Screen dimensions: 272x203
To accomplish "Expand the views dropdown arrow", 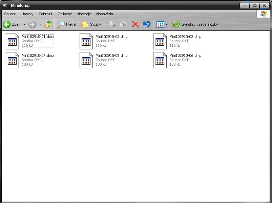I will coord(166,25).
